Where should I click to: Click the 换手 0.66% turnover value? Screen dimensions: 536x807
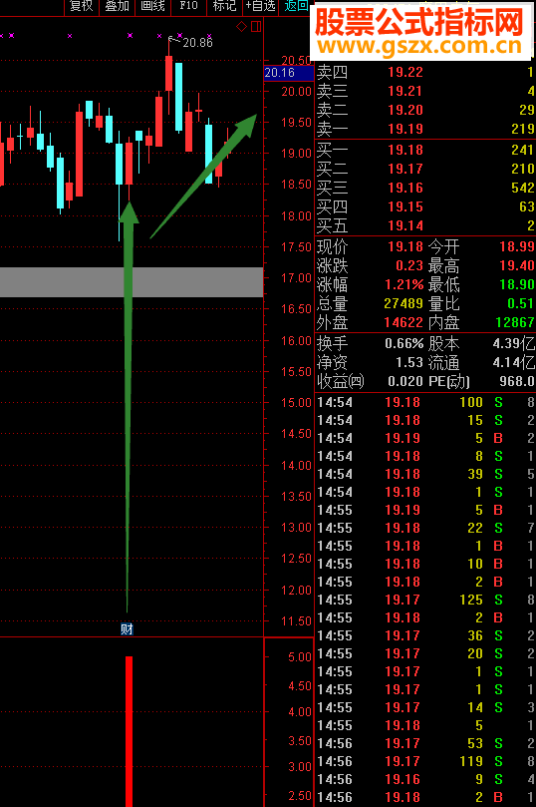pyautogui.click(x=404, y=343)
